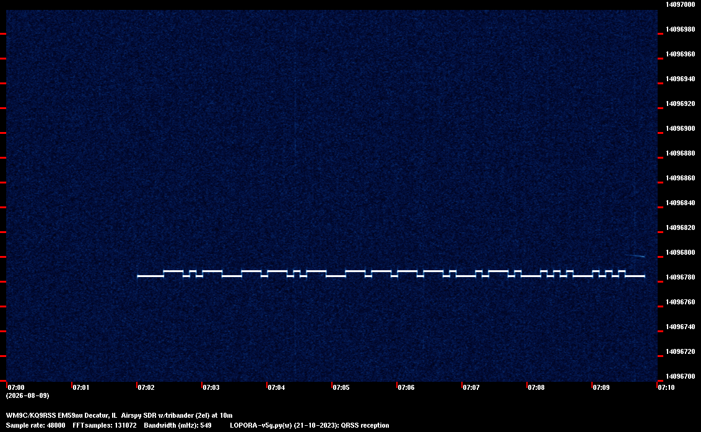Click frequency label 14096780
Screen dimensions: 701x432
tap(681, 277)
